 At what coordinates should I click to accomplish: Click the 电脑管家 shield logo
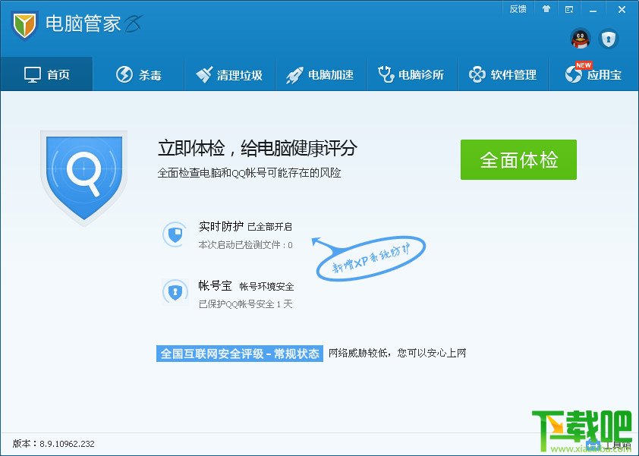tap(24, 25)
